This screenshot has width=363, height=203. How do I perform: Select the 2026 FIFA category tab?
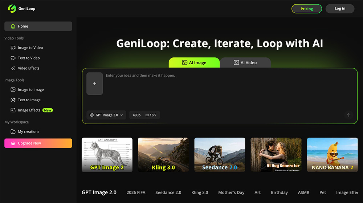pos(136,192)
